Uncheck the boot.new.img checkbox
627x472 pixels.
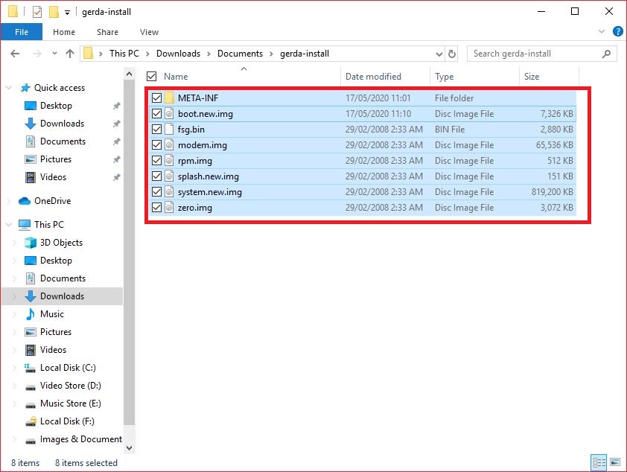[156, 113]
